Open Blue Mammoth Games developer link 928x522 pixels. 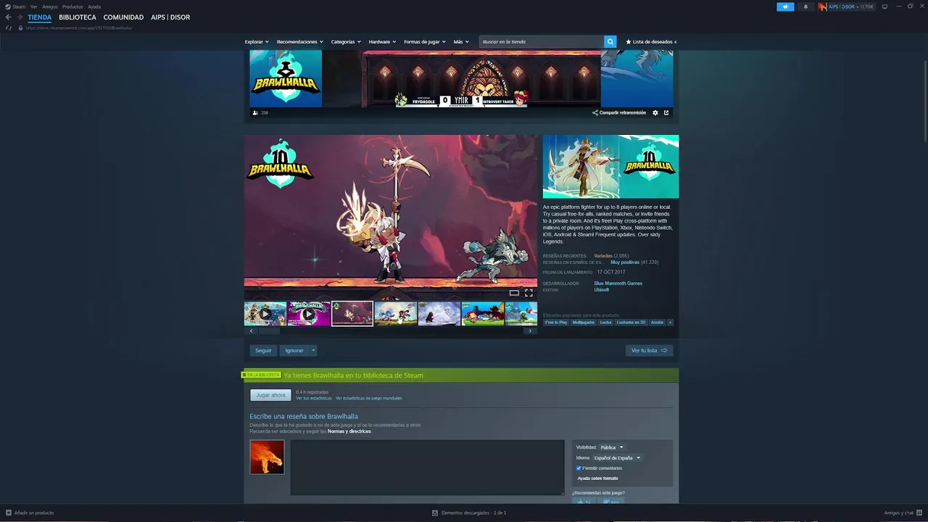(618, 283)
